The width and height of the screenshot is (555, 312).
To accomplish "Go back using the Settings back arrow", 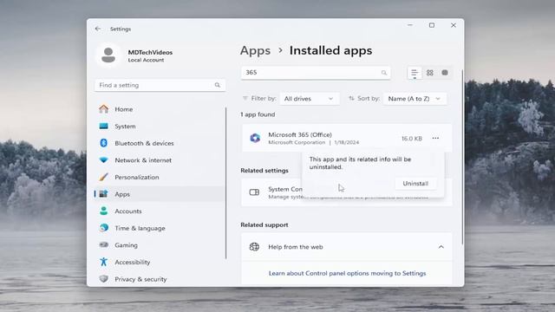I will (x=98, y=29).
